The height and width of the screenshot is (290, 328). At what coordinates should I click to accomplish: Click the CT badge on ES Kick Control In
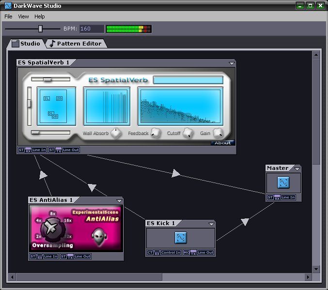coord(150,253)
